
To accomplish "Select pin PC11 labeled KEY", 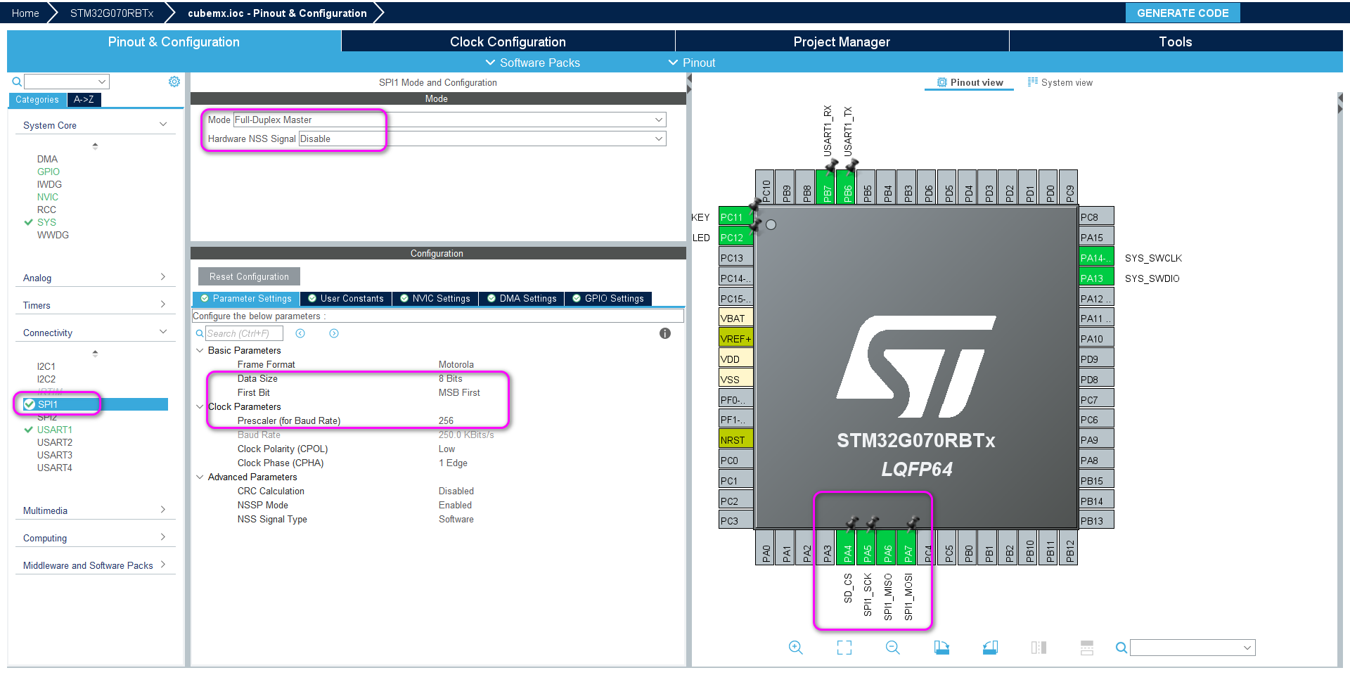I will tap(735, 217).
